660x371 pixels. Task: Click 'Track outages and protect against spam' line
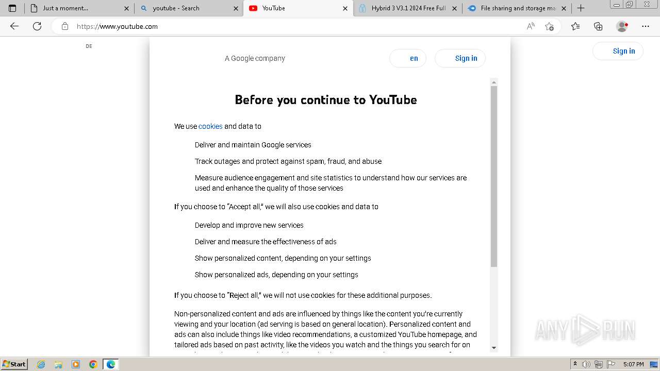pos(288,161)
